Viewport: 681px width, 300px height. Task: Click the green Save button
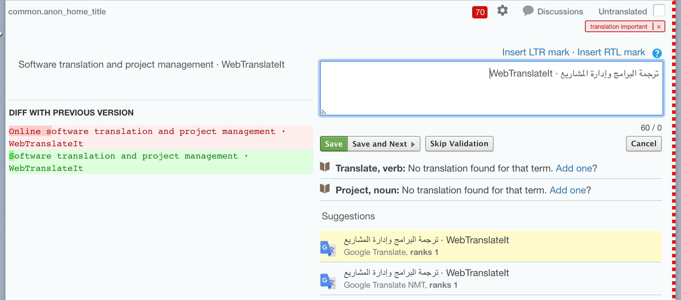pyautogui.click(x=334, y=144)
